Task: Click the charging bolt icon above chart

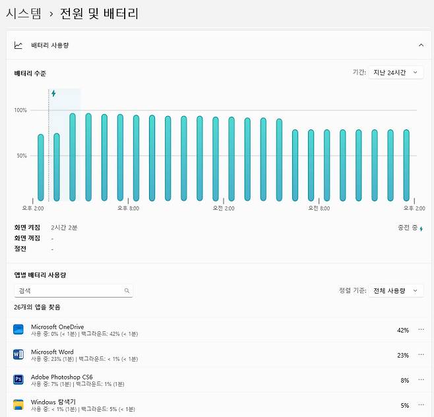Action: point(53,94)
